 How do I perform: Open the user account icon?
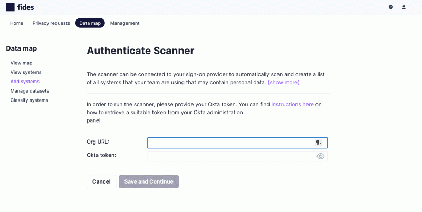coord(404,7)
